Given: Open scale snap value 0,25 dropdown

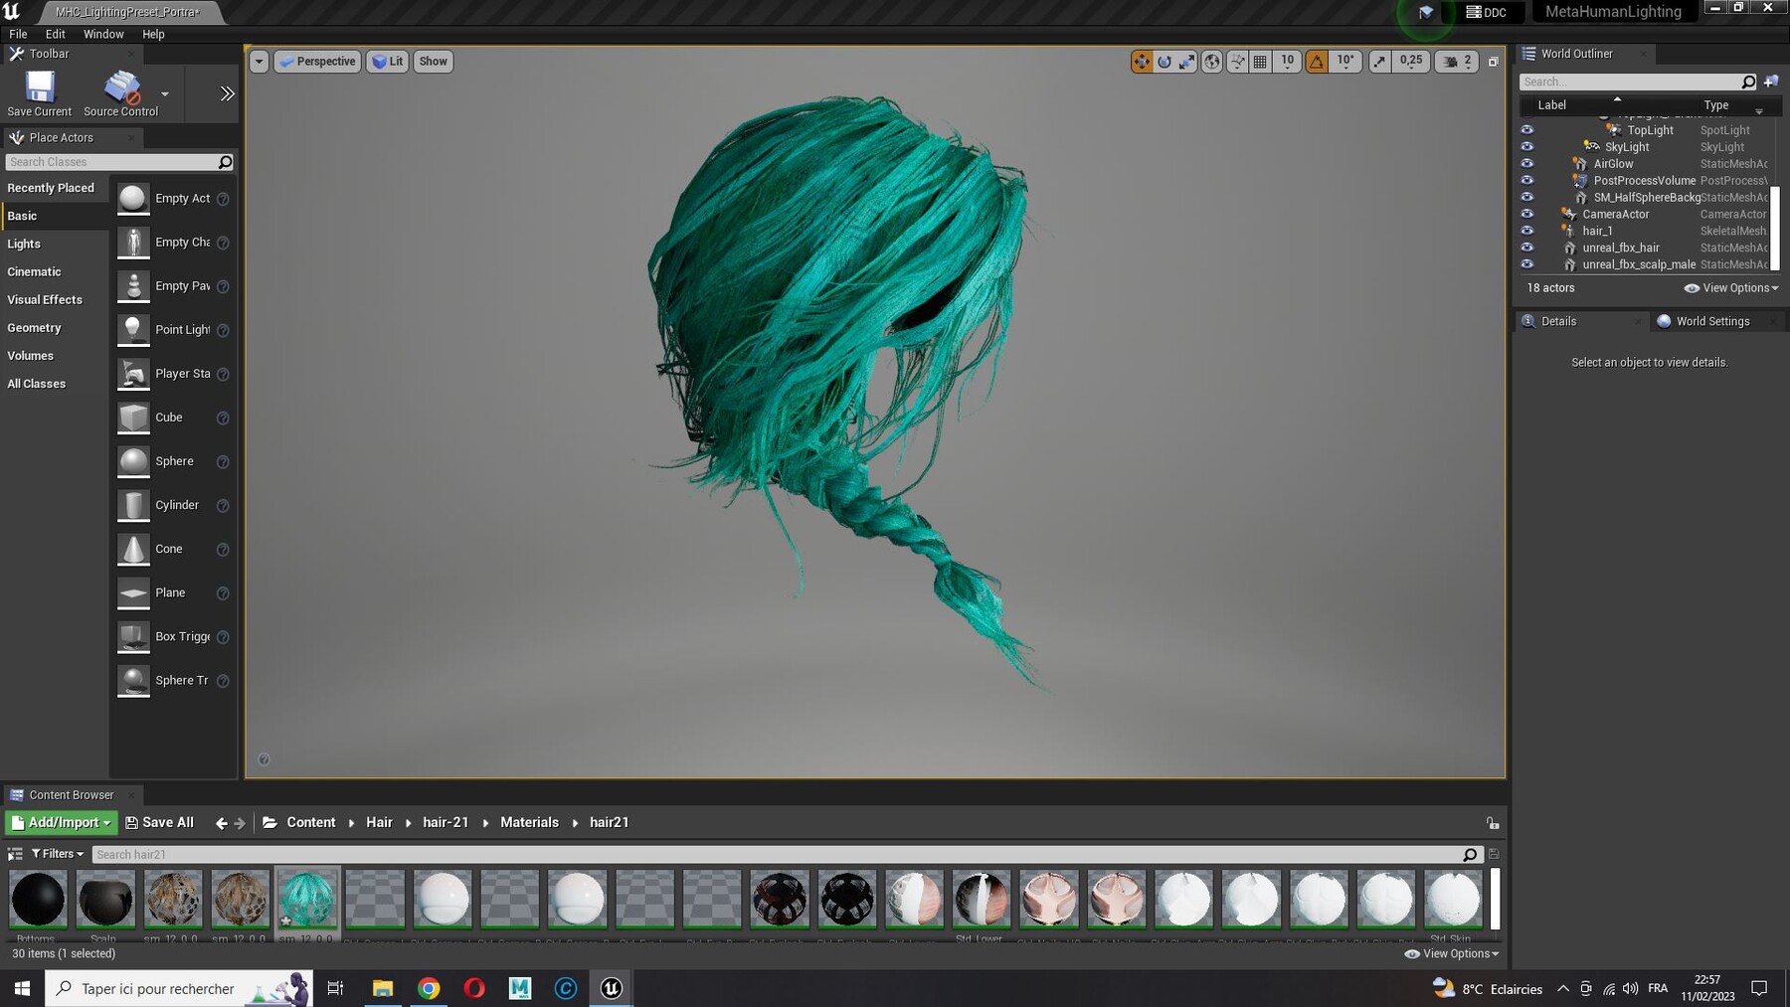Looking at the screenshot, I should click(x=1411, y=62).
